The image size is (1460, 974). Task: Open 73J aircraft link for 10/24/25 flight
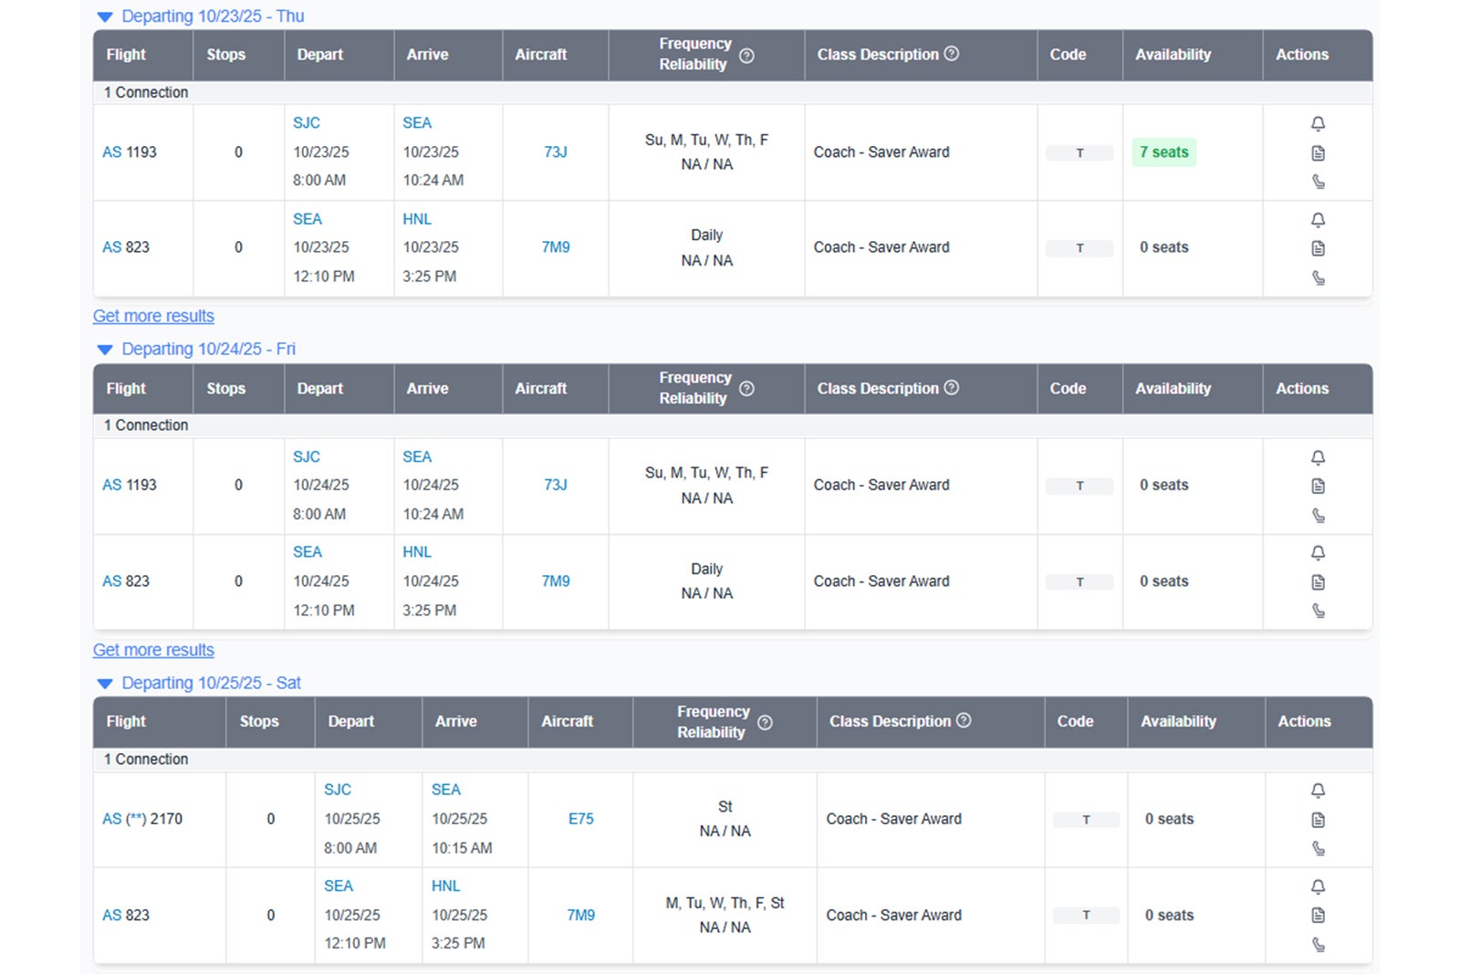pyautogui.click(x=555, y=485)
